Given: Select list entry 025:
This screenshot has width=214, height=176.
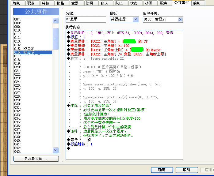Looking at the screenshot, I should [x=33, y=85].
